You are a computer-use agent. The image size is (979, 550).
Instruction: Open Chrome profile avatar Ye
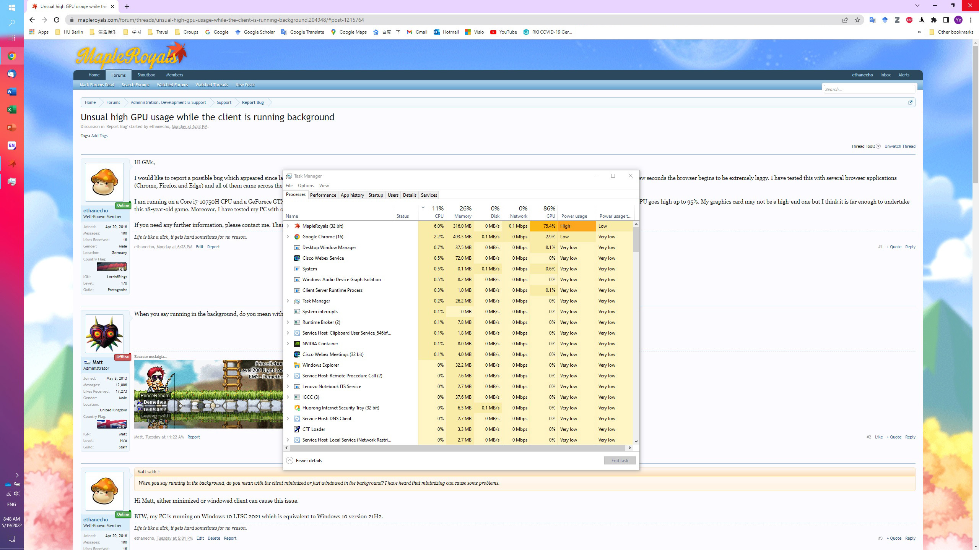(x=958, y=20)
